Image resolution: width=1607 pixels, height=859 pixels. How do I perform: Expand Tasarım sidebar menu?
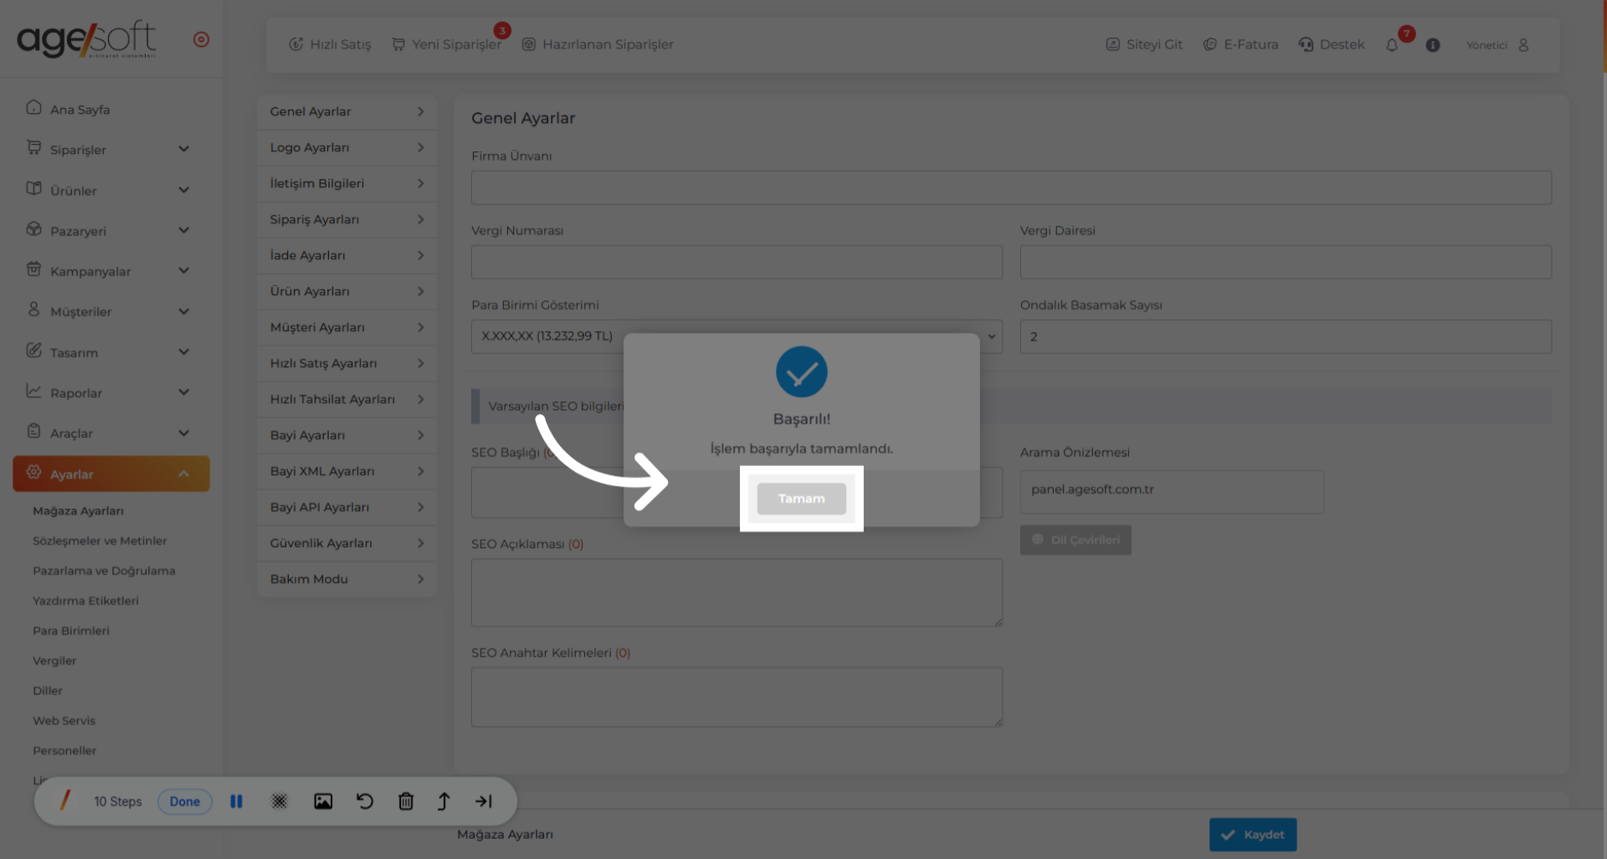pos(111,352)
